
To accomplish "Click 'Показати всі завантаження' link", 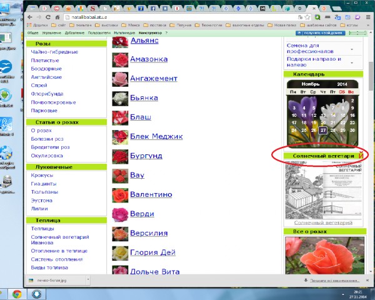I will point(334,281).
